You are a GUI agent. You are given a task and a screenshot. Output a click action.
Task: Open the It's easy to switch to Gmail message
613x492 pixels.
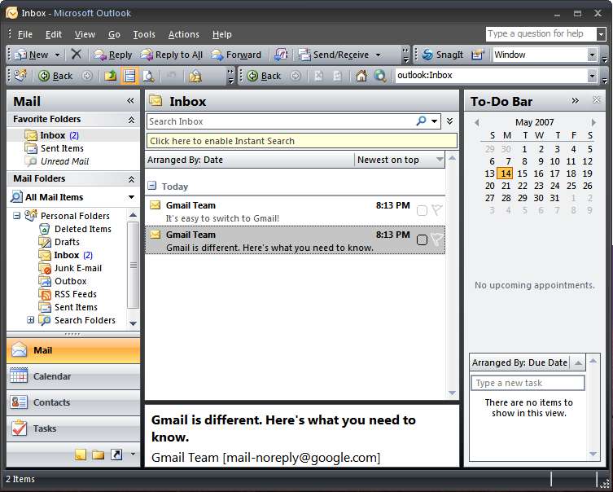click(296, 211)
